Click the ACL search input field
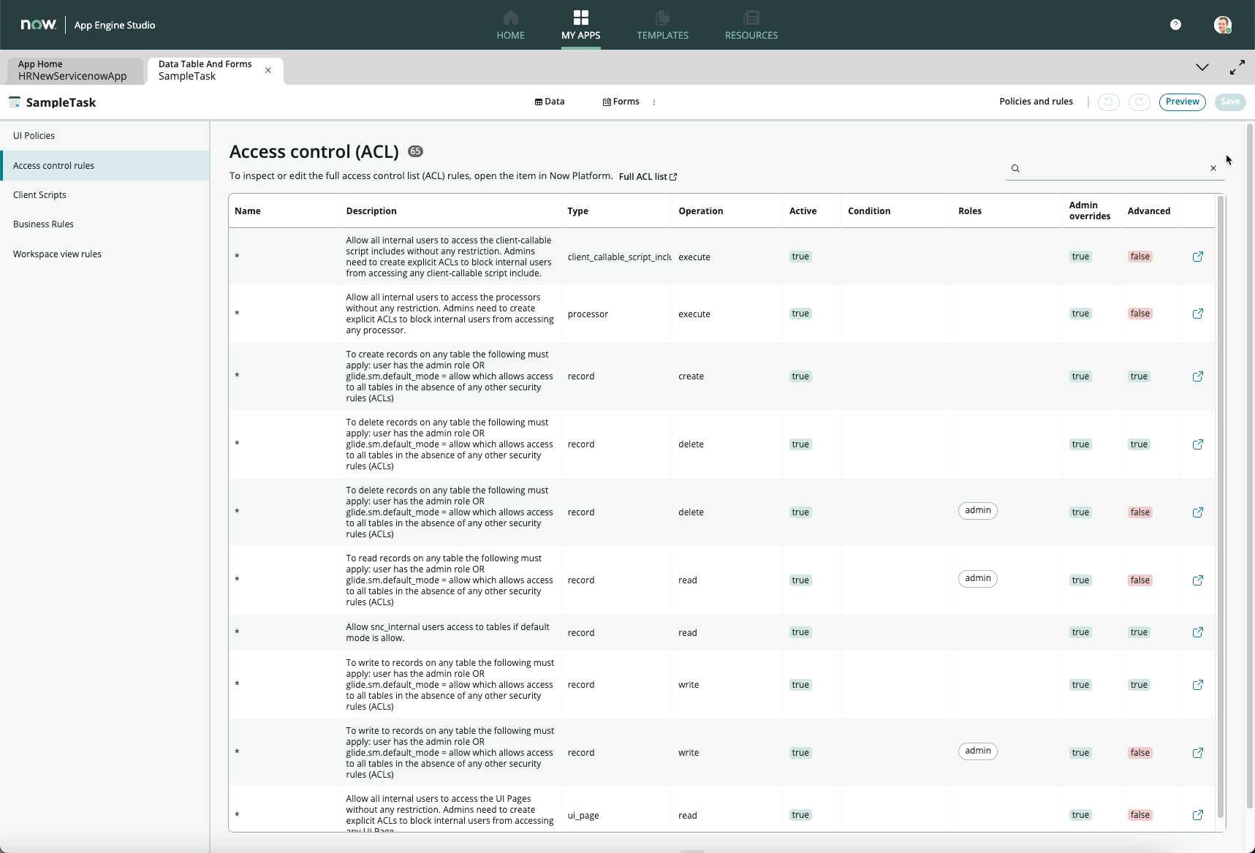This screenshot has height=853, width=1255. (x=1112, y=168)
